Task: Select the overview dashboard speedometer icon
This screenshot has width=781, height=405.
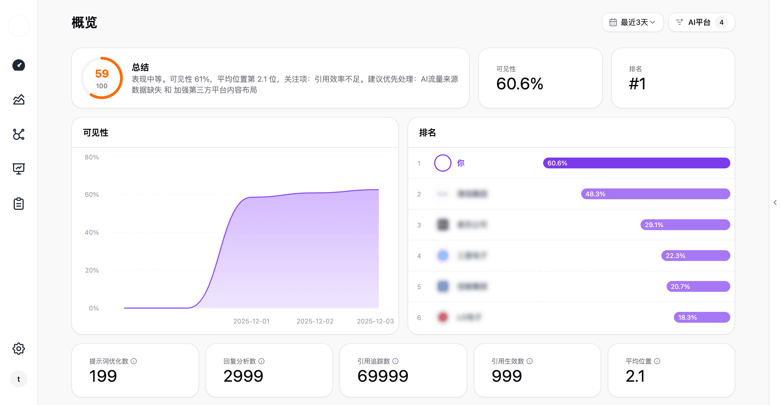Action: (18, 65)
